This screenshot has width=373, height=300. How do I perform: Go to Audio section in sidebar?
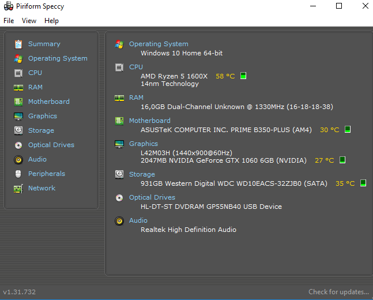(x=37, y=160)
